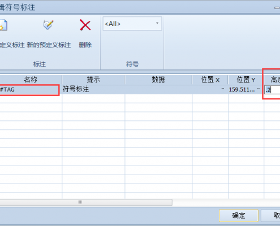The image size is (280, 226).
Task: Click the empty data cell in the #TAG row
Action: 158,89
